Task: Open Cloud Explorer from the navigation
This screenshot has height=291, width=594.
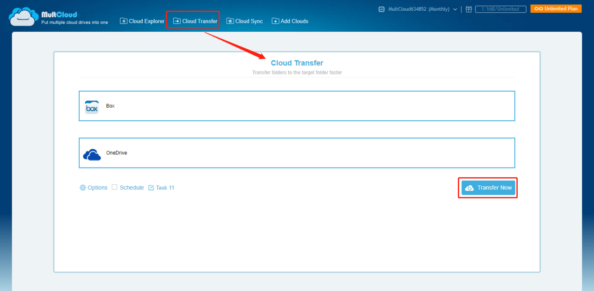Action: tap(142, 21)
